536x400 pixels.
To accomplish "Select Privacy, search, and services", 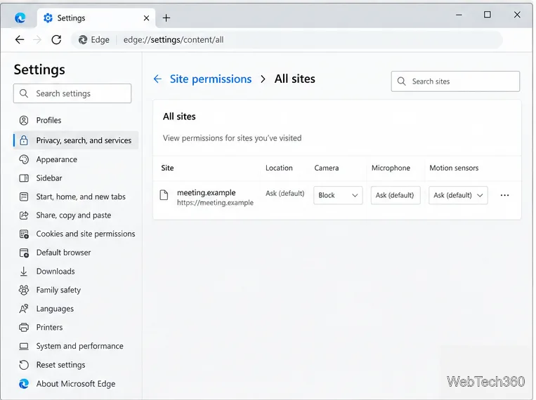I will [76, 140].
